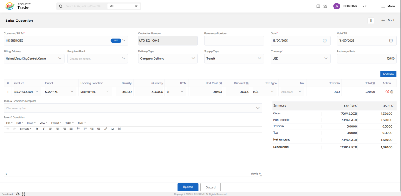Screen dimensions: 401x196
Task: Open the Supply Type dropdown
Action: click(x=234, y=59)
